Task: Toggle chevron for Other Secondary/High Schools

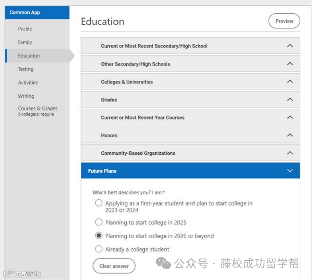Action: (x=290, y=64)
